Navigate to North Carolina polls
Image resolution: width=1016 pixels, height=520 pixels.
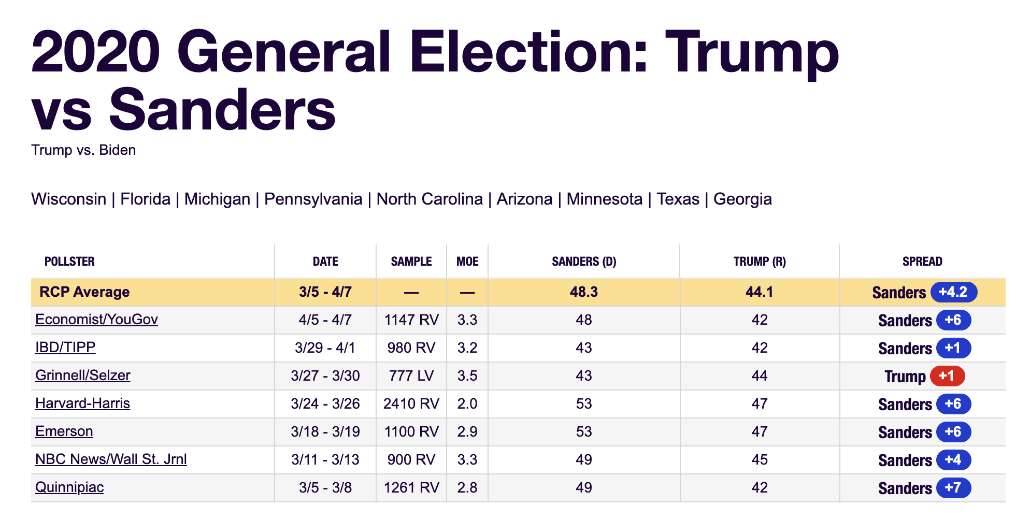(x=430, y=199)
